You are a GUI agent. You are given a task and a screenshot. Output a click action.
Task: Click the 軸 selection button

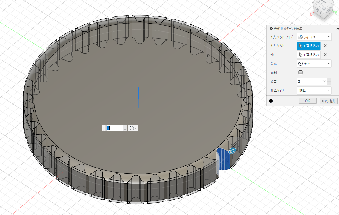309,55
